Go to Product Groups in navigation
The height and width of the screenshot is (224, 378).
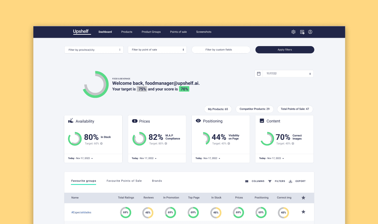(151, 32)
